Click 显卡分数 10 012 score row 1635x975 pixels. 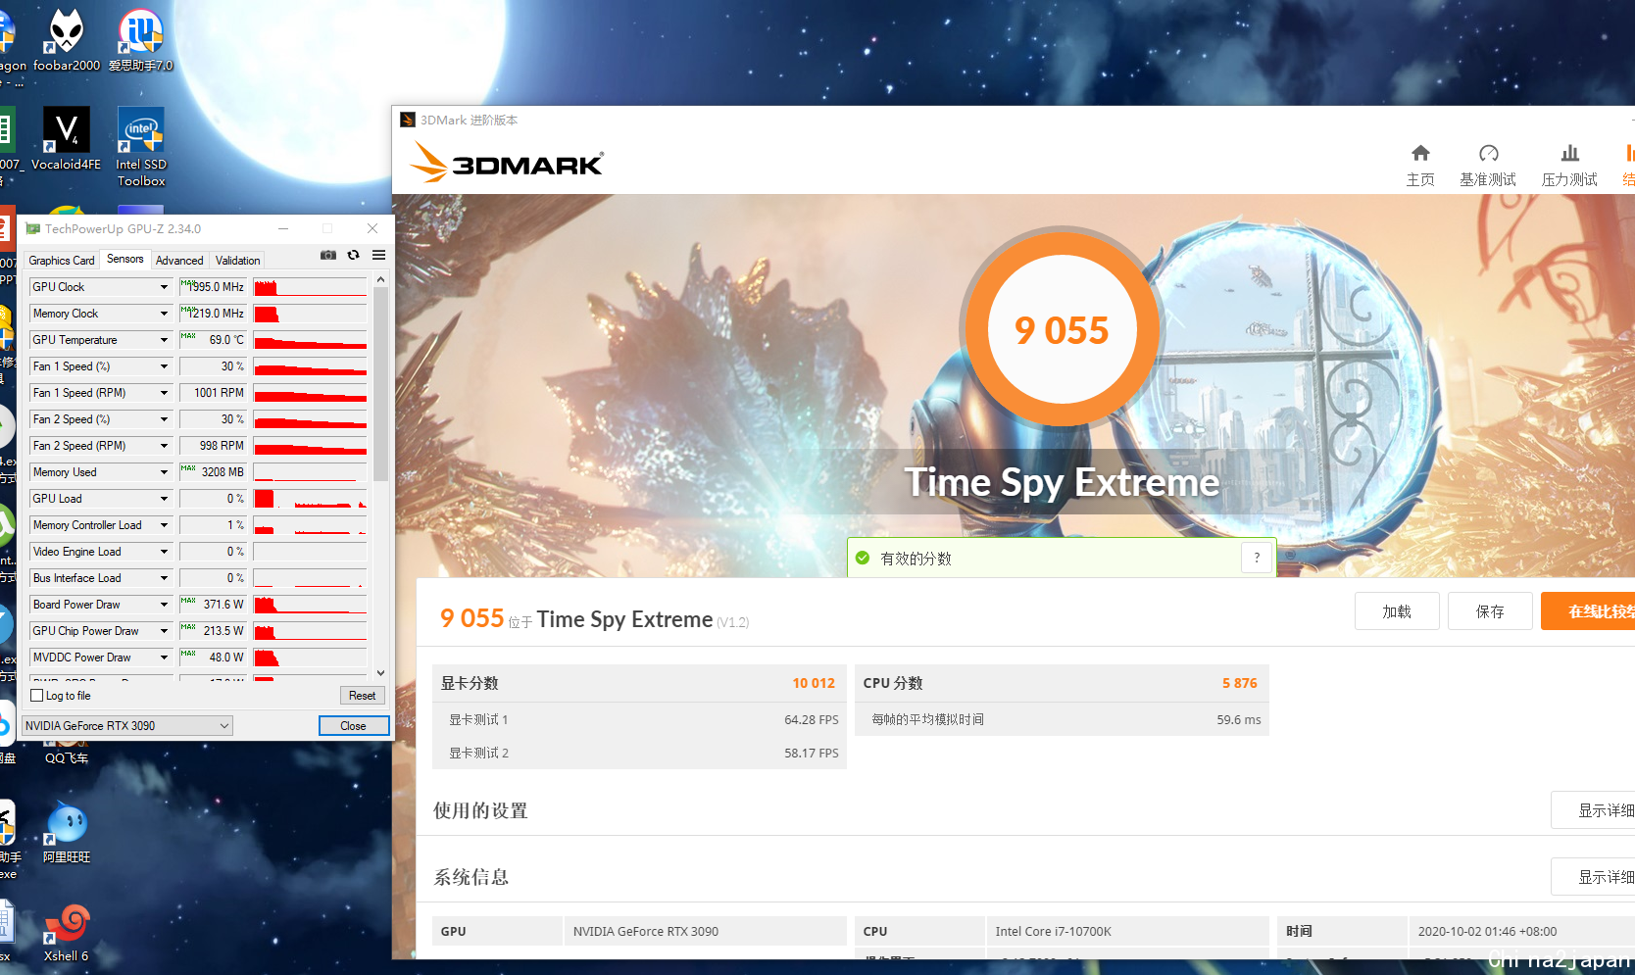(x=639, y=683)
